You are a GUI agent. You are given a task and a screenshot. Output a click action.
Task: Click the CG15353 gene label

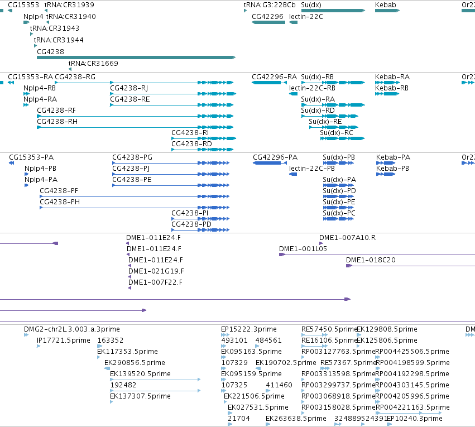click(23, 5)
